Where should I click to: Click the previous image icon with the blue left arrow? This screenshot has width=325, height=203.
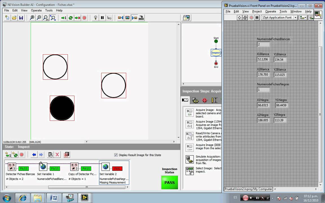(x=120, y=18)
